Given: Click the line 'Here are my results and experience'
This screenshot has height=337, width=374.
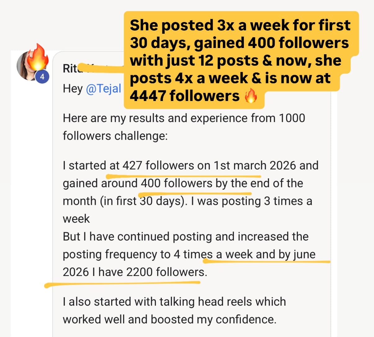Looking at the screenshot, I should 184,118.
